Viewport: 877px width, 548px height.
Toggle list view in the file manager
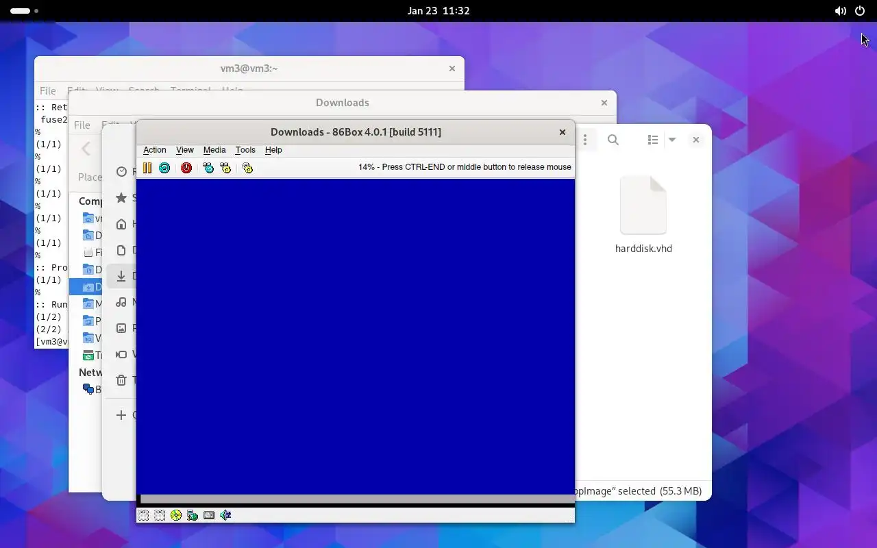652,140
